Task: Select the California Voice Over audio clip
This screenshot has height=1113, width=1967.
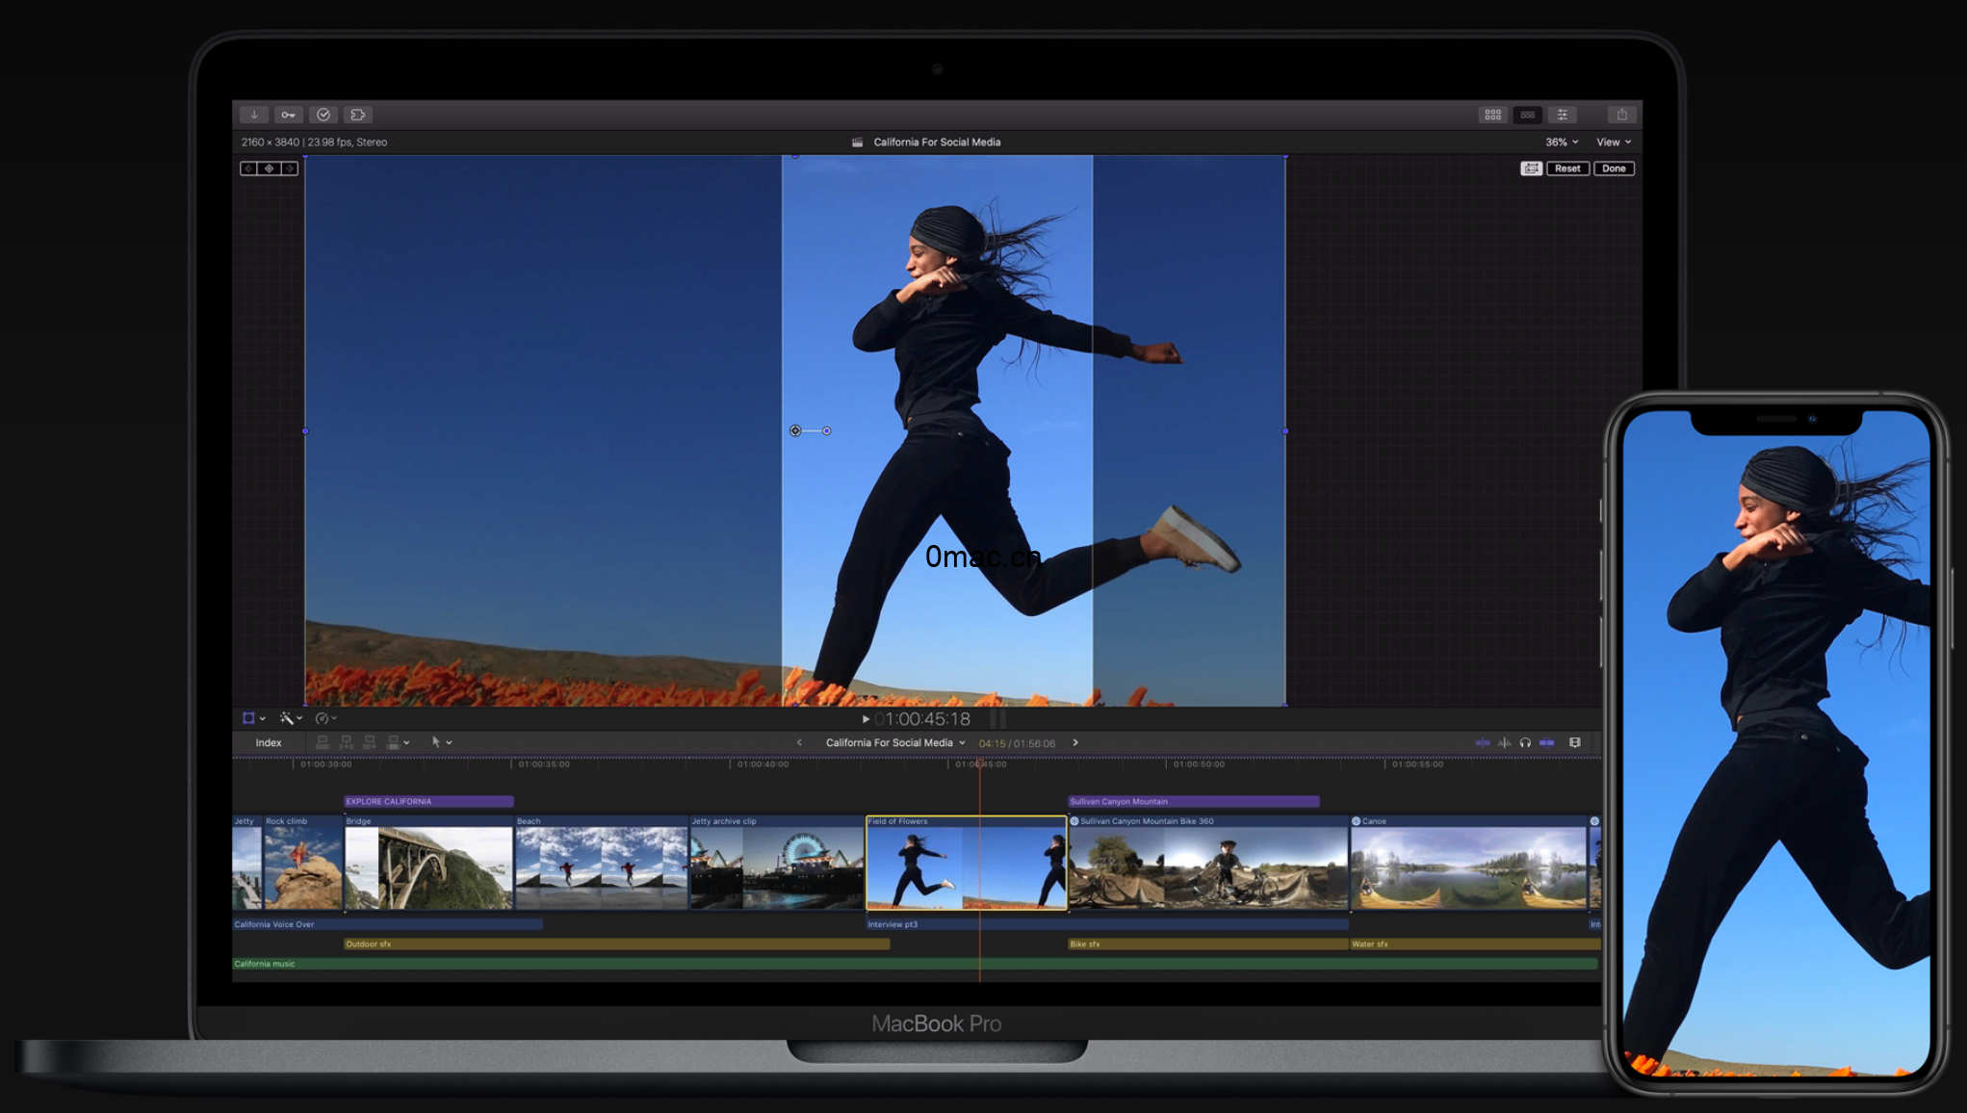Action: point(387,924)
